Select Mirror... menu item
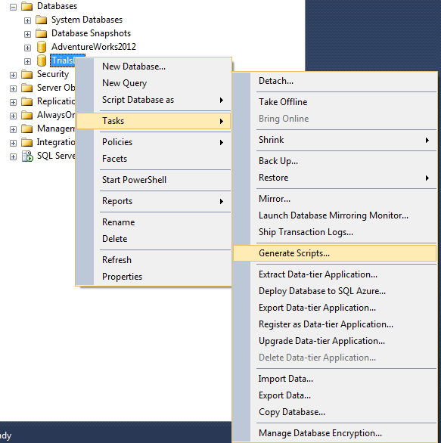 (x=334, y=199)
